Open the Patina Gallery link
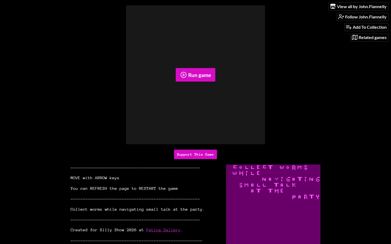 point(163,230)
